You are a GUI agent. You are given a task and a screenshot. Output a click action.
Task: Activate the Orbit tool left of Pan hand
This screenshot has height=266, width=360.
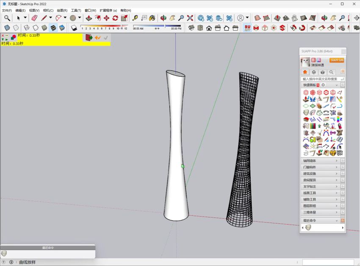point(163,18)
